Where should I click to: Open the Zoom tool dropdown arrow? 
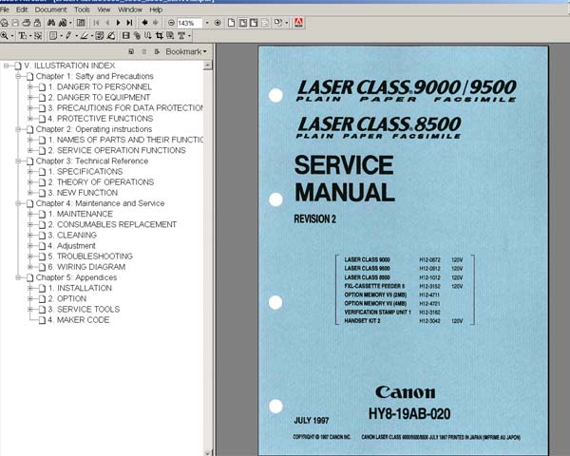point(12,36)
